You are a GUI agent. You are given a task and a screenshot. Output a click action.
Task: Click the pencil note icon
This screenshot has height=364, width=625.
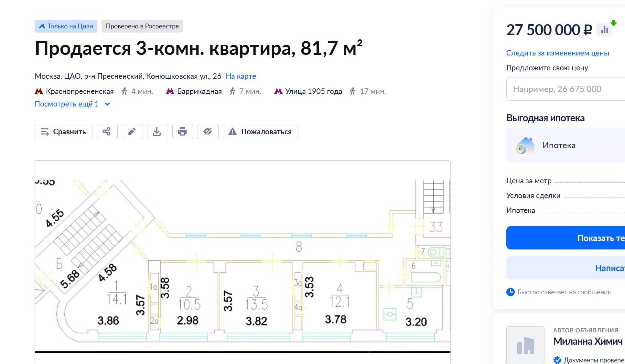132,132
